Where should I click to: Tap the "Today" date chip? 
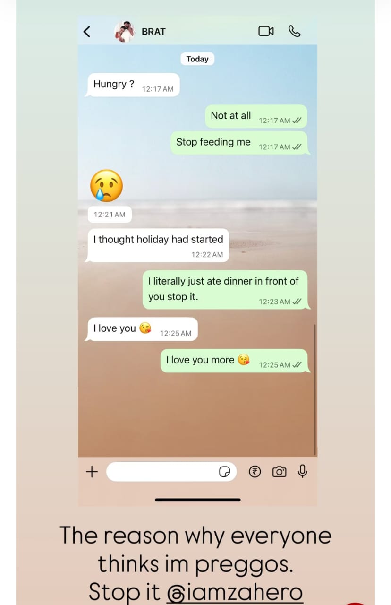[197, 59]
